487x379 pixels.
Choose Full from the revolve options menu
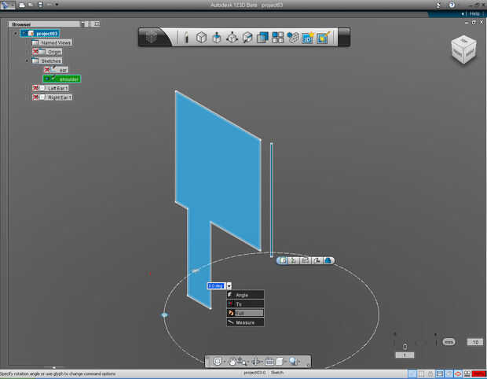click(245, 313)
